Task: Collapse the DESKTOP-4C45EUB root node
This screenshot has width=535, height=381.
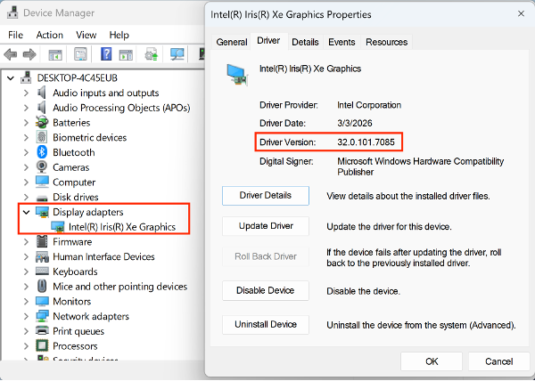Action: point(11,78)
